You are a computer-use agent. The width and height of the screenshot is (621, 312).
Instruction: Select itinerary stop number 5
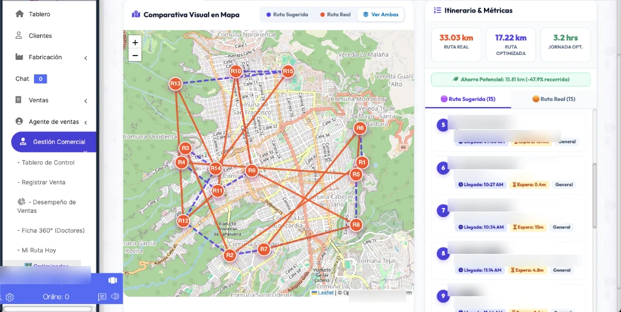point(443,125)
